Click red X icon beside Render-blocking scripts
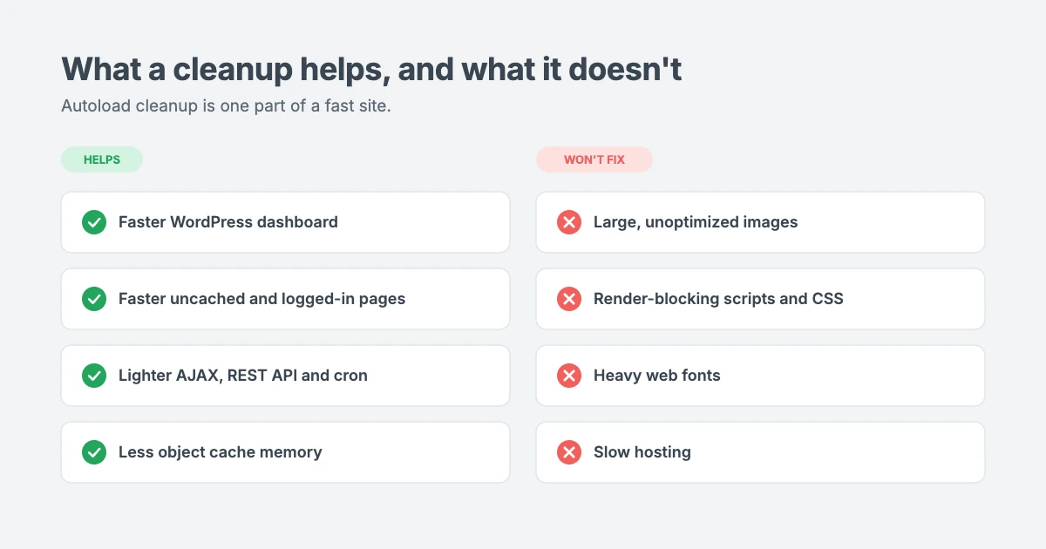 tap(569, 299)
